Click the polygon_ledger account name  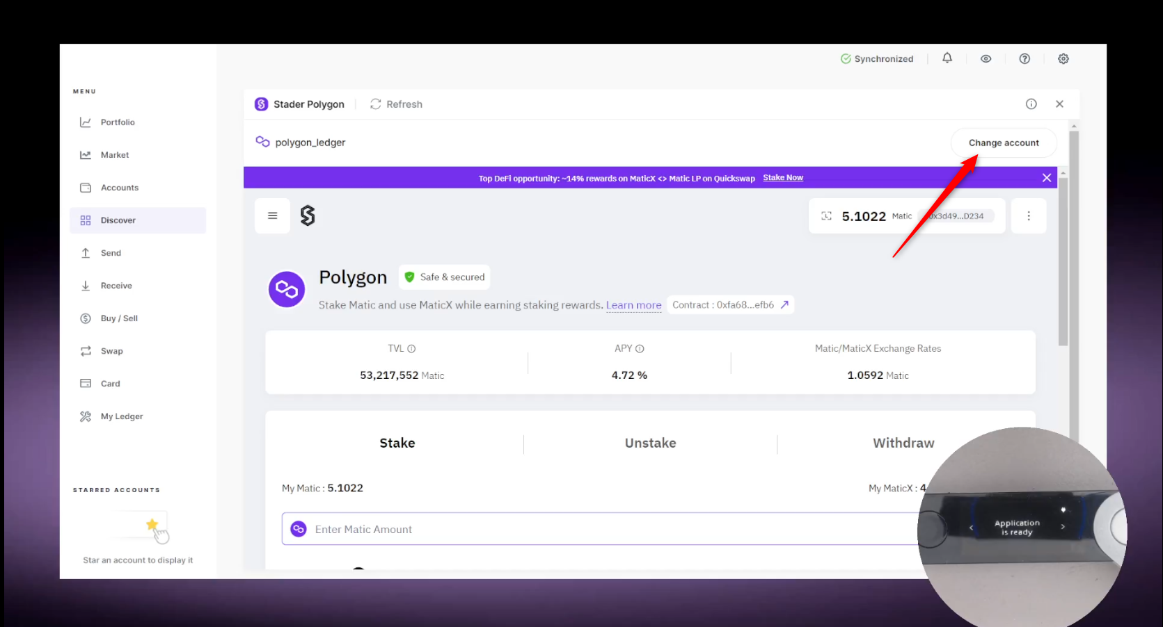point(310,142)
